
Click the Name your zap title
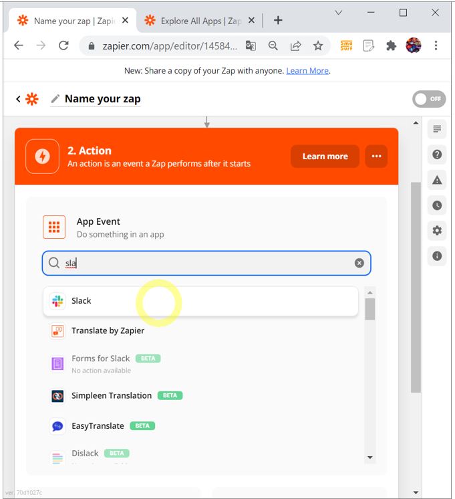coord(102,99)
